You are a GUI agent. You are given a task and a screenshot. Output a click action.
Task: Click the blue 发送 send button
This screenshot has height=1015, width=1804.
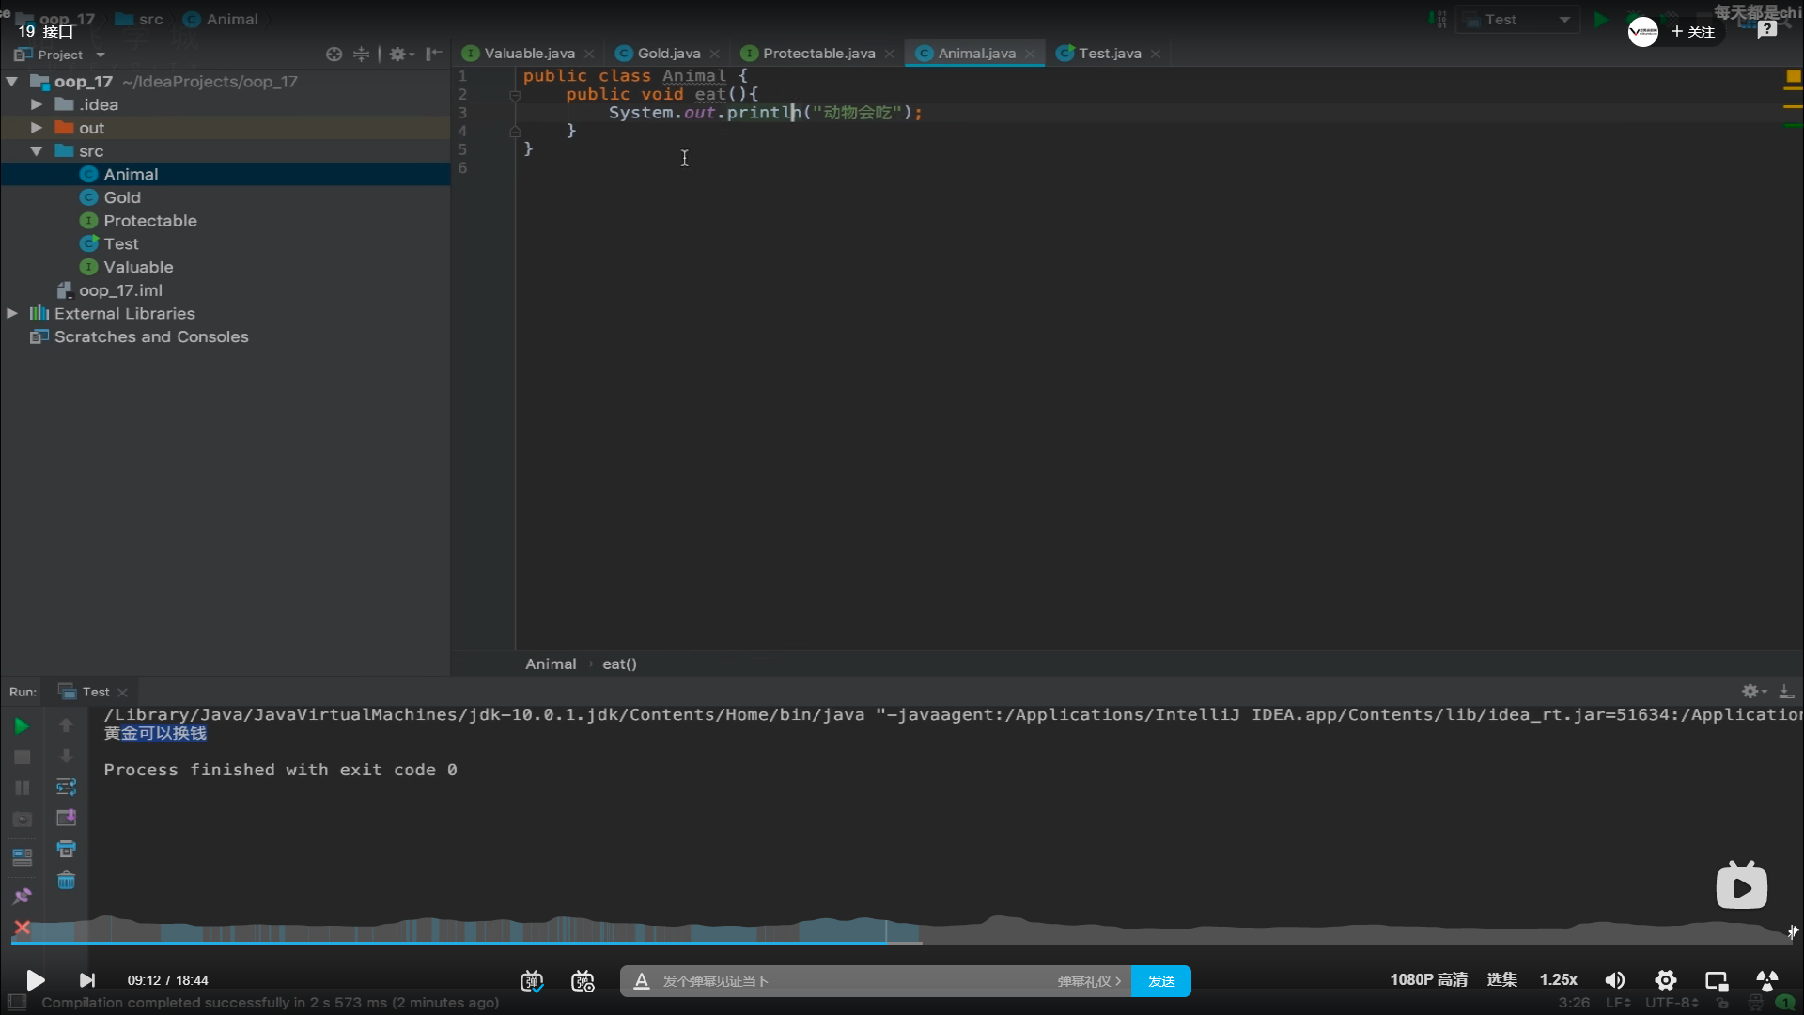tap(1160, 981)
